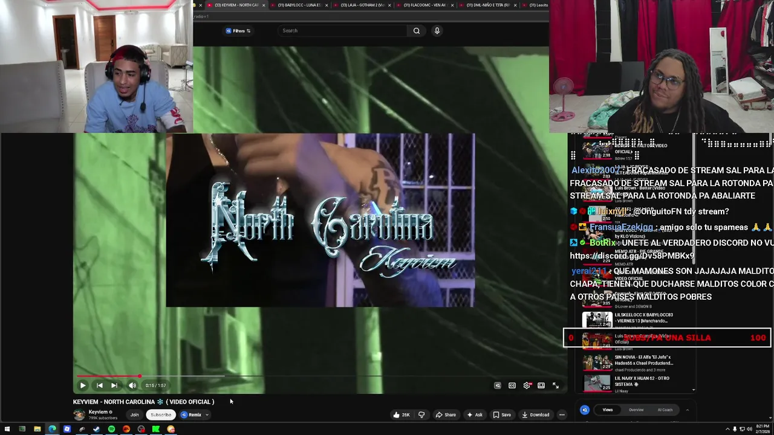
Task: Dislike the Keyviem video
Action: pyautogui.click(x=421, y=415)
